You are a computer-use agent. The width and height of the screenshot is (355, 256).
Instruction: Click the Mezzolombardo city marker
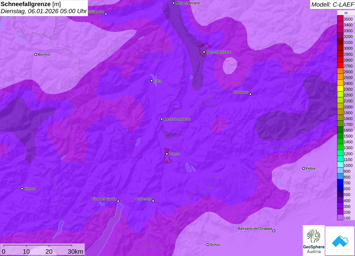[x=162, y=119]
